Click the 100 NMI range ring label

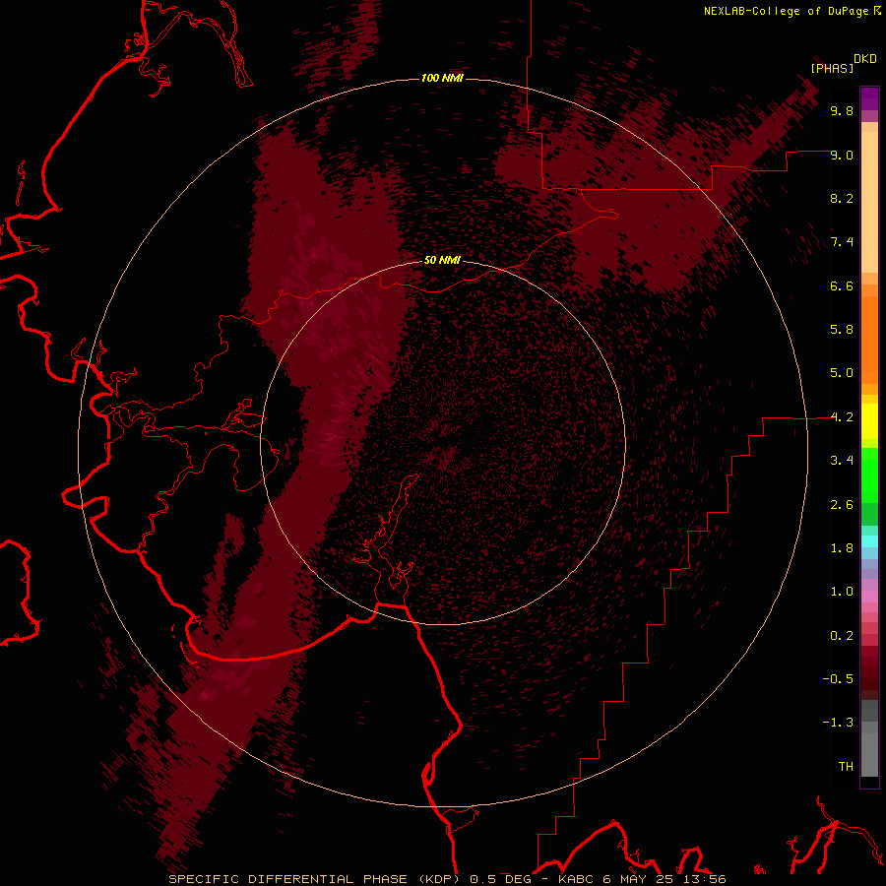pyautogui.click(x=442, y=78)
